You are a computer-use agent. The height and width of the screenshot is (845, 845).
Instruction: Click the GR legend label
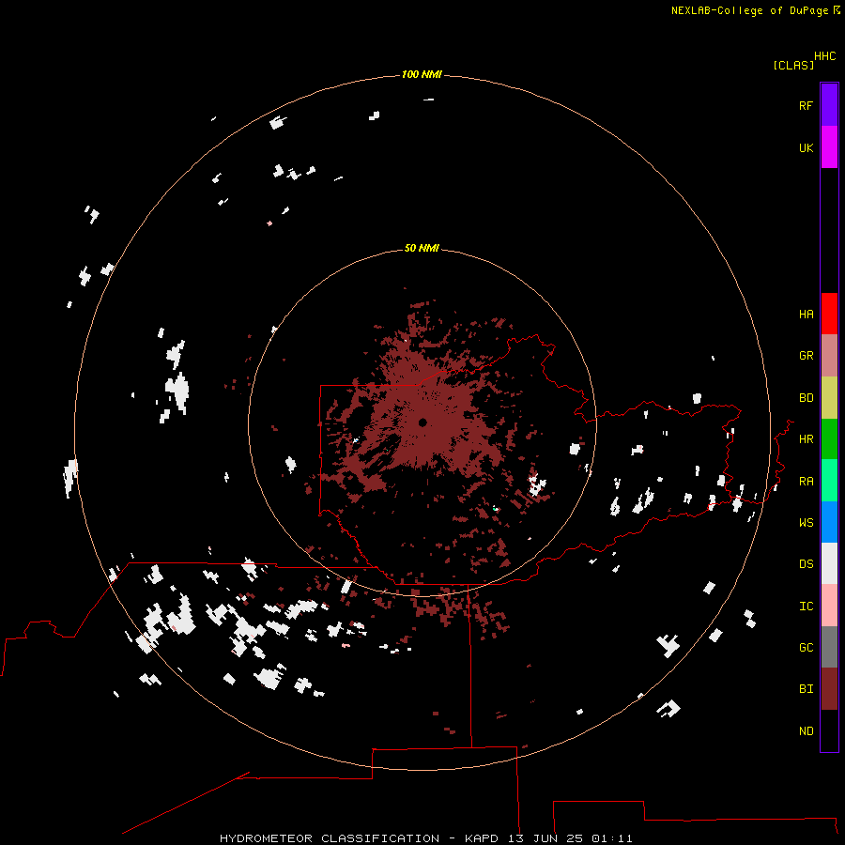pyautogui.click(x=806, y=356)
